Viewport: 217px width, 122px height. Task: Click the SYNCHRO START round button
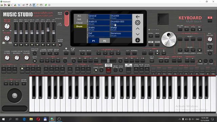pos(96,70)
